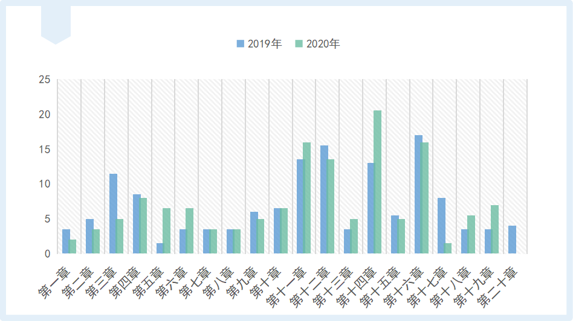Click the blue 2019年 legend swatch

pyautogui.click(x=240, y=44)
